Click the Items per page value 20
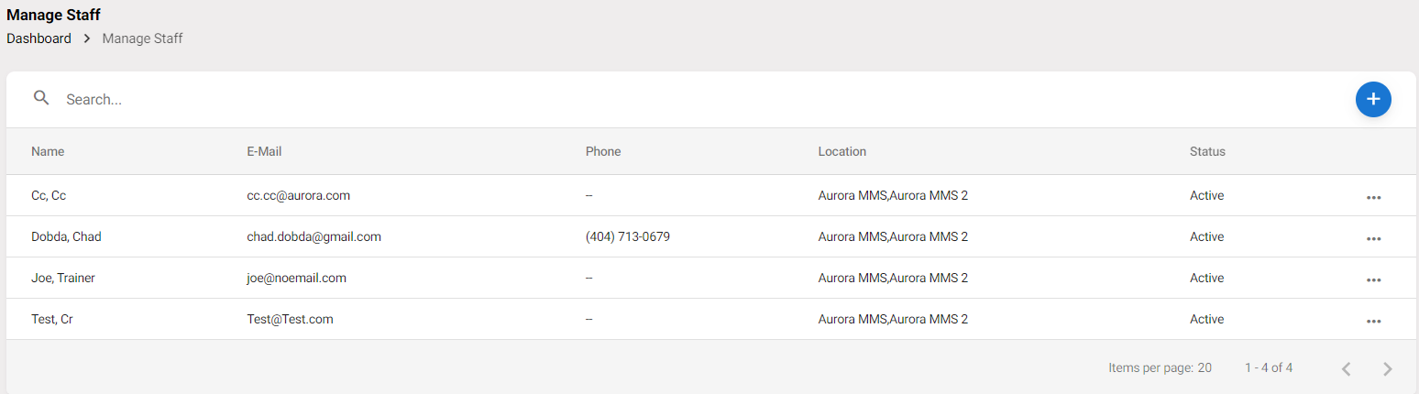The width and height of the screenshot is (1419, 394). (1204, 367)
